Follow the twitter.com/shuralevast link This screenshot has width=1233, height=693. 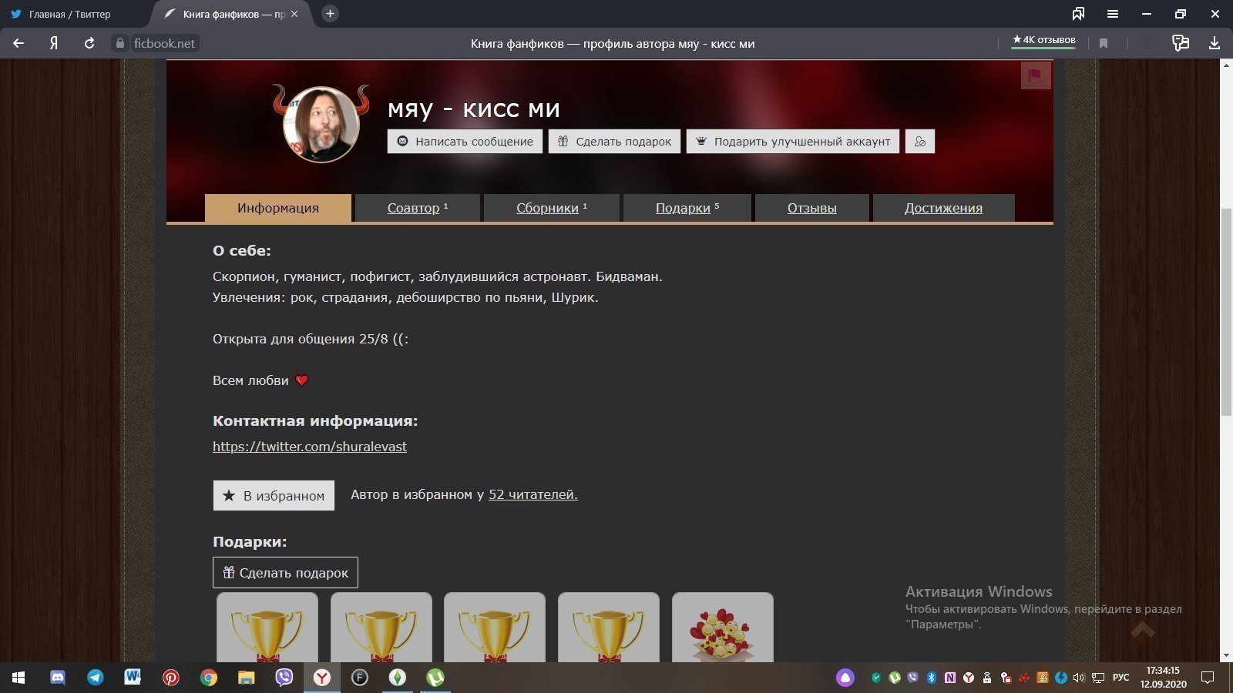(310, 447)
